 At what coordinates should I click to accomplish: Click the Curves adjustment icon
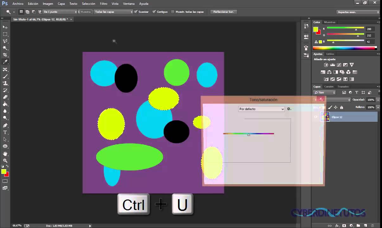[339, 65]
